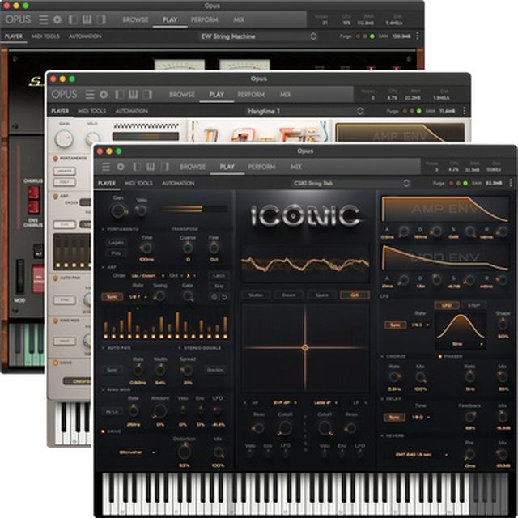The image size is (518, 518).
Task: Open the arp Rate 1/8 T dropdown
Action: click(138, 297)
